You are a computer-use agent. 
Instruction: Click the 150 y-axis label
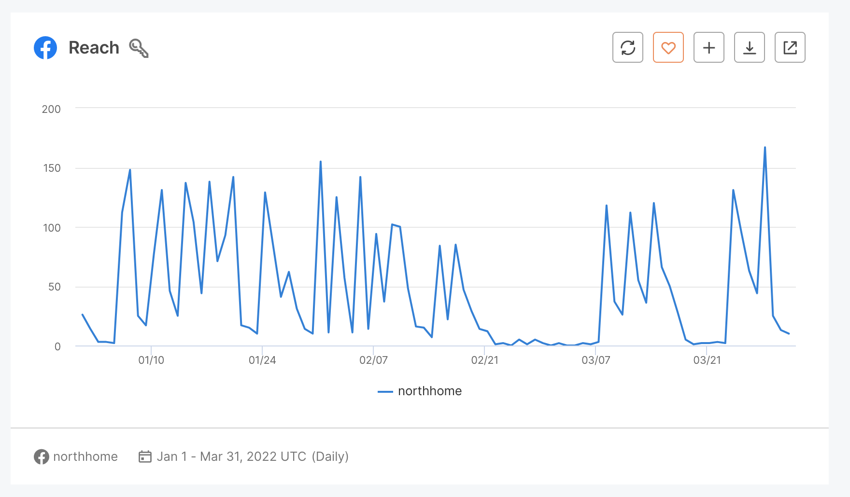pyautogui.click(x=52, y=168)
